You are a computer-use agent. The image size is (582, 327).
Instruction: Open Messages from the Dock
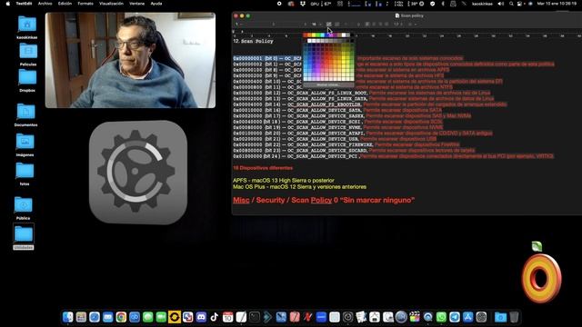(x=147, y=317)
